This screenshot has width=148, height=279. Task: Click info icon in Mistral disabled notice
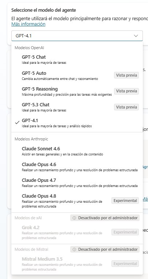(x=74, y=249)
